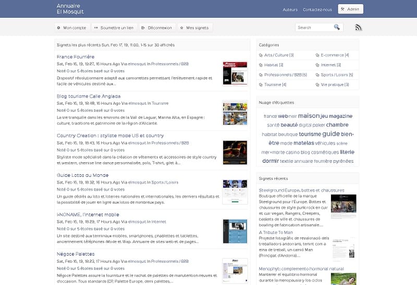The image size is (417, 285).
Task: Select the cosmétiques tag in cloud
Action: [325, 152]
